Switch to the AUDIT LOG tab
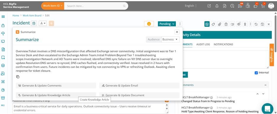277x114 pixels. point(203,44)
